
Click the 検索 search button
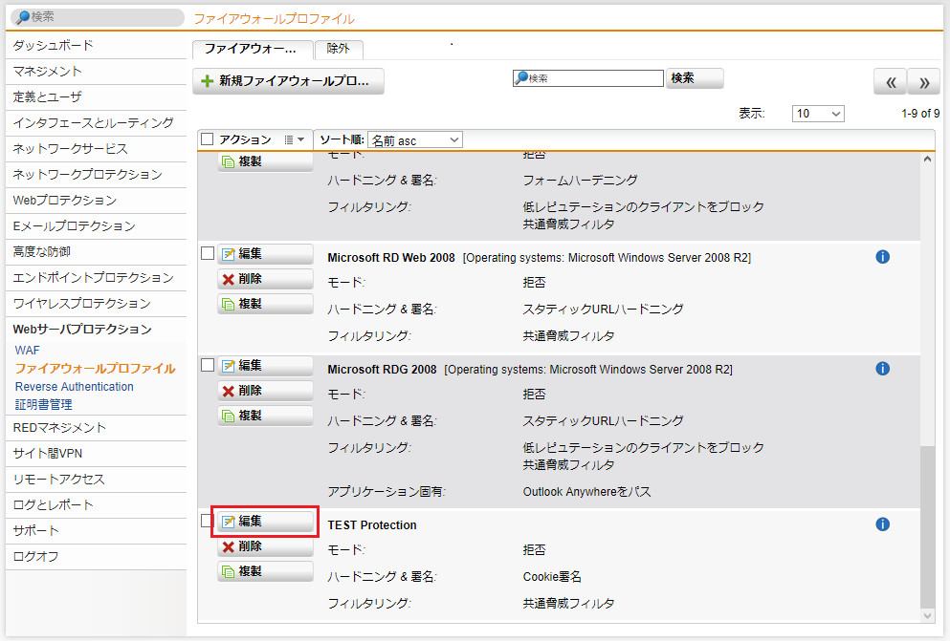pos(695,78)
